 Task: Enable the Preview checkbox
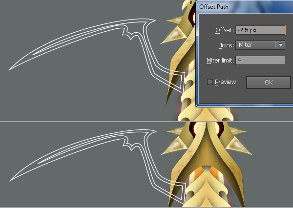(210, 82)
